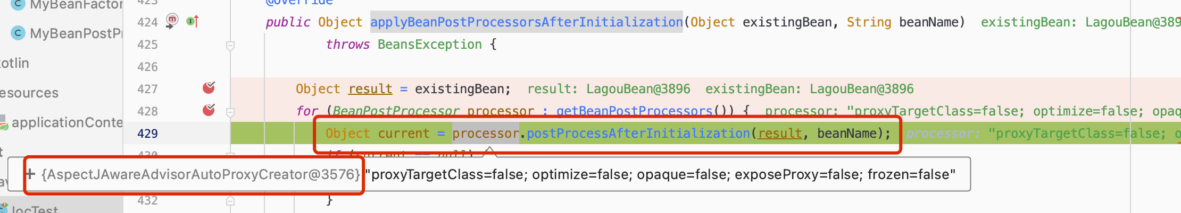Screen dimensions: 1181x213
Task: Collapse the for-loop fold marker on line 428
Action: click(x=230, y=112)
